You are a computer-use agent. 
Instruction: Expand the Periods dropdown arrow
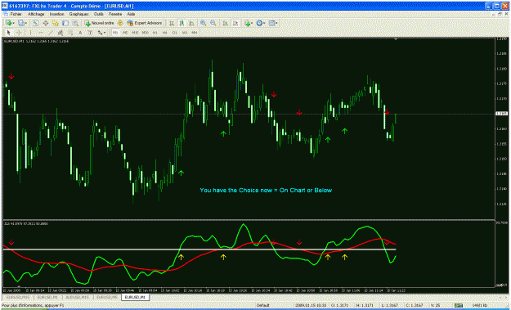pos(264,23)
